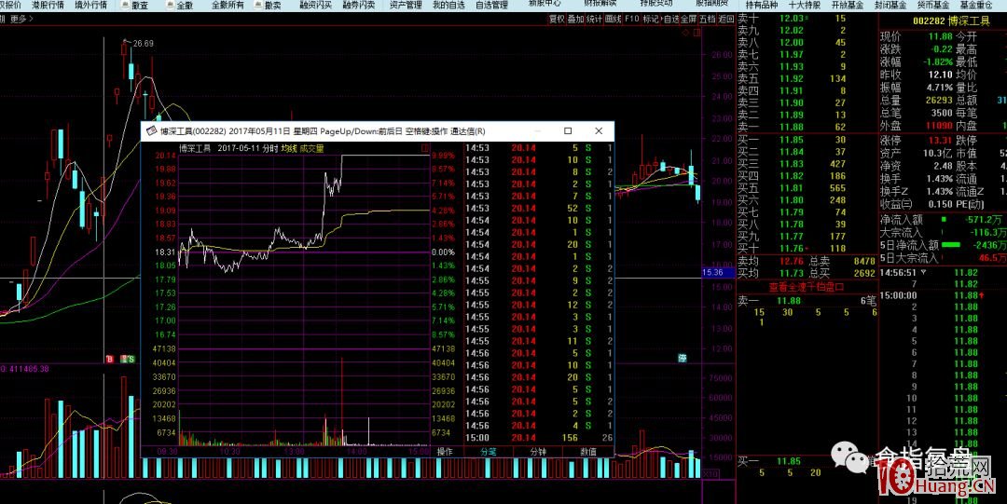Click the 画线 draw-line button
Screen dimensions: 1007x504
click(x=614, y=20)
